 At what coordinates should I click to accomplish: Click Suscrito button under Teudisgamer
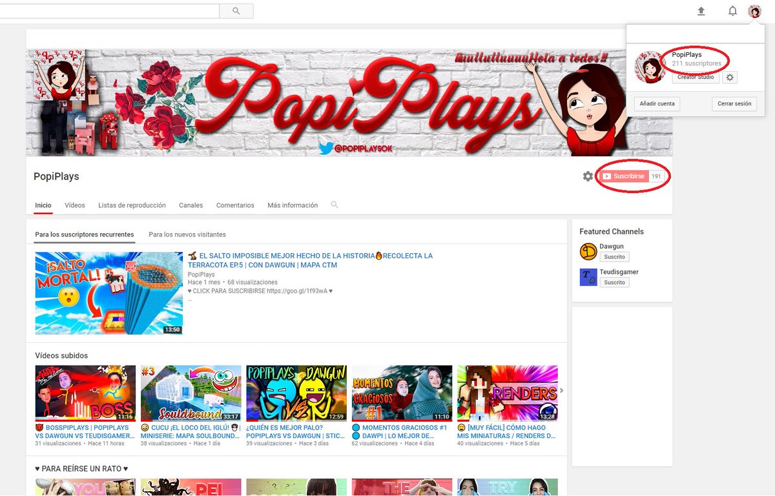click(615, 282)
